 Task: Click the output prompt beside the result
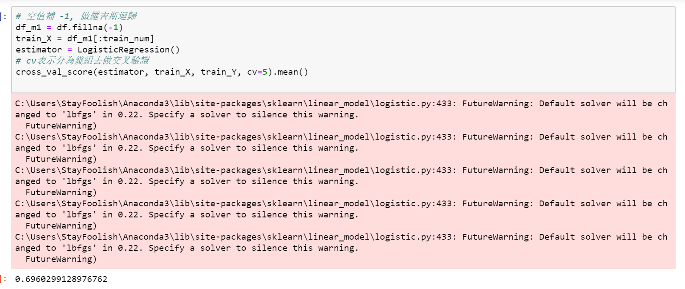click(4, 279)
